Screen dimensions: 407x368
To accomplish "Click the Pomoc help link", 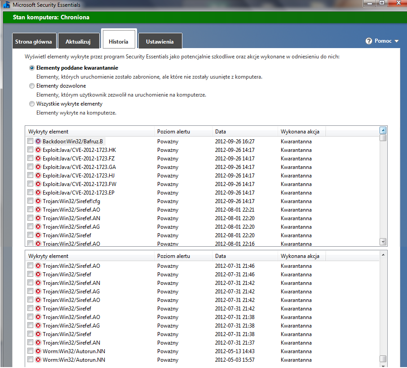I will (383, 41).
